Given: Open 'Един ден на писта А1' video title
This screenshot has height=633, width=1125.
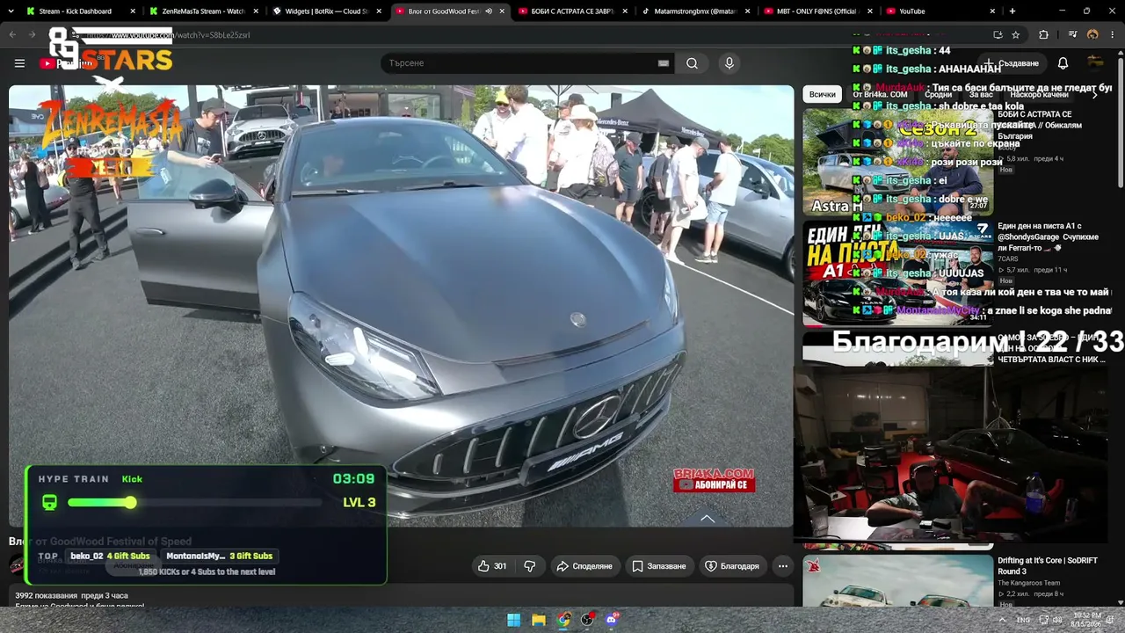Looking at the screenshot, I should pyautogui.click(x=1048, y=237).
